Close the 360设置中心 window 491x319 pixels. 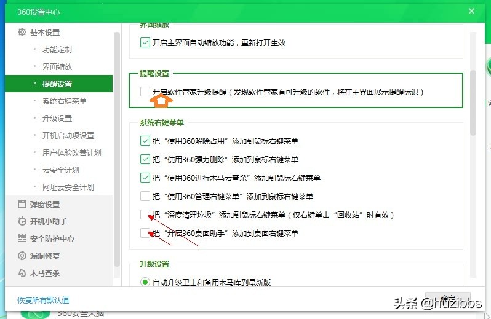coord(471,12)
